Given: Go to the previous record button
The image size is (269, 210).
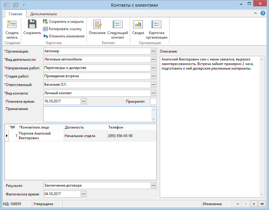Looking at the screenshot, I should [246, 204].
